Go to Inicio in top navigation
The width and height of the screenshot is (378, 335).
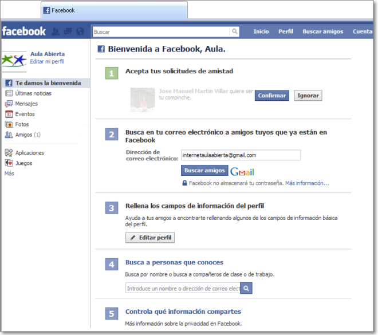click(261, 31)
